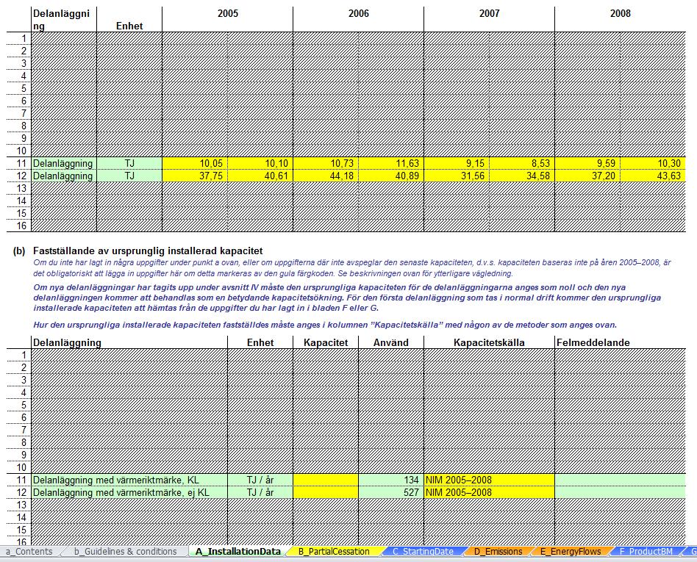Open Kapacitetskälla dropdown in row 11 (NIM 2005–2008)

(489, 480)
